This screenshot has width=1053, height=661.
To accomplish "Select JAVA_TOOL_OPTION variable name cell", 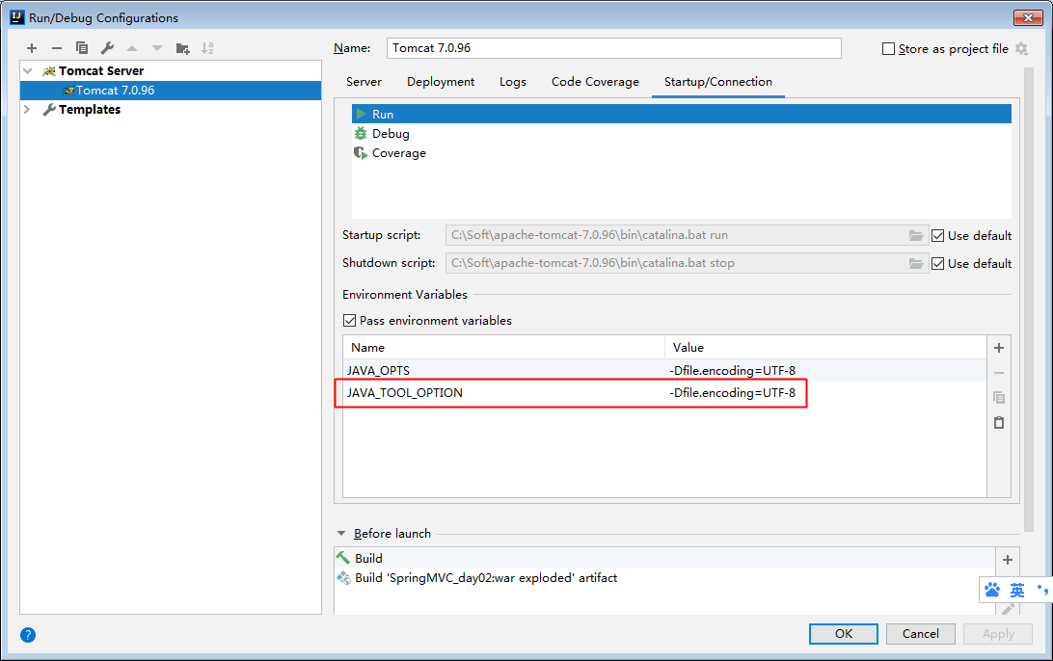I will (503, 393).
